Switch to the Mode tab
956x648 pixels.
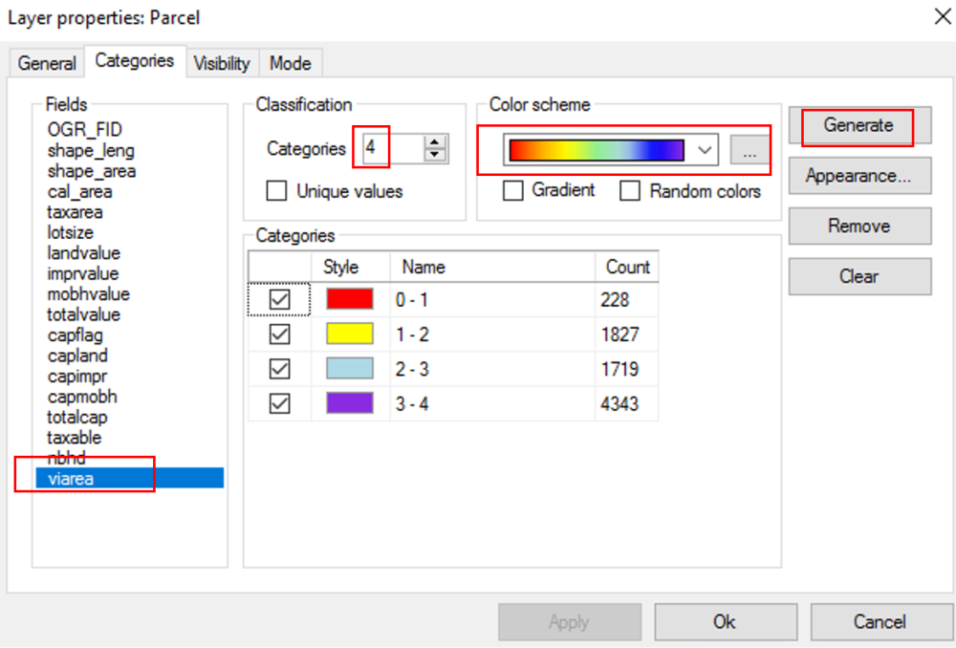click(x=291, y=63)
